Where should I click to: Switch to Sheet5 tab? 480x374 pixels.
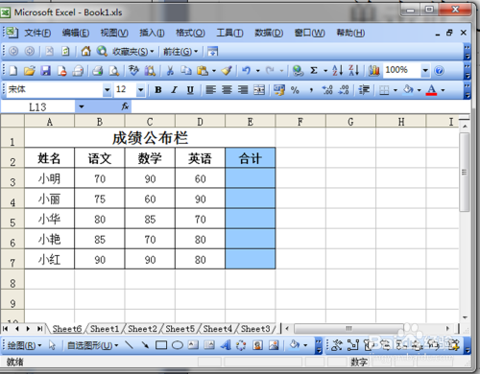[x=180, y=329]
